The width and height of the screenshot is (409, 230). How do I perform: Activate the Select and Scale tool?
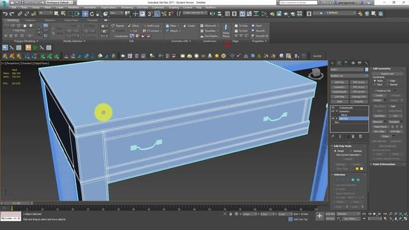(98, 13)
